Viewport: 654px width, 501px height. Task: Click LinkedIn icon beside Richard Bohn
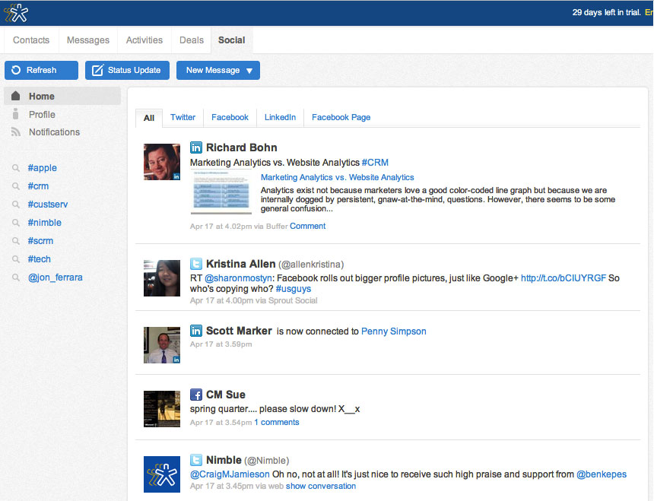[x=196, y=147]
